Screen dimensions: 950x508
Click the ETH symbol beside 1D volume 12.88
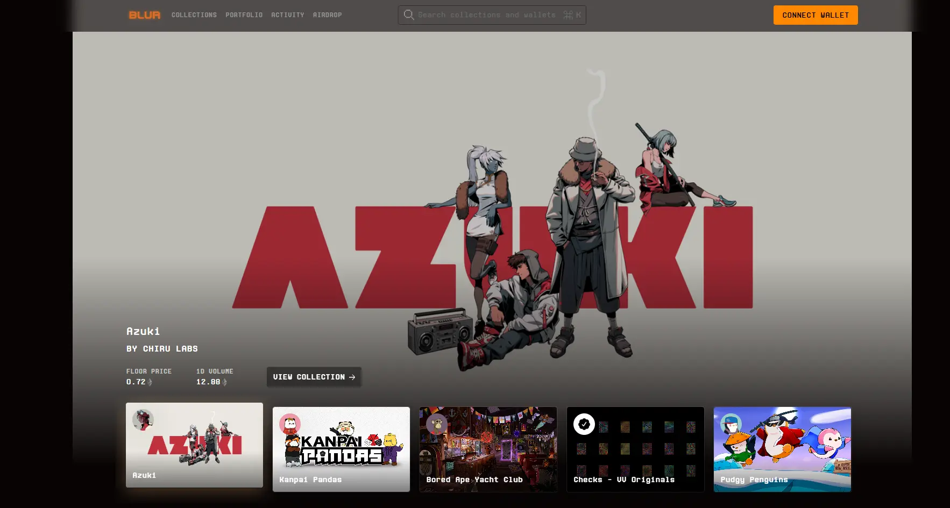pyautogui.click(x=225, y=382)
